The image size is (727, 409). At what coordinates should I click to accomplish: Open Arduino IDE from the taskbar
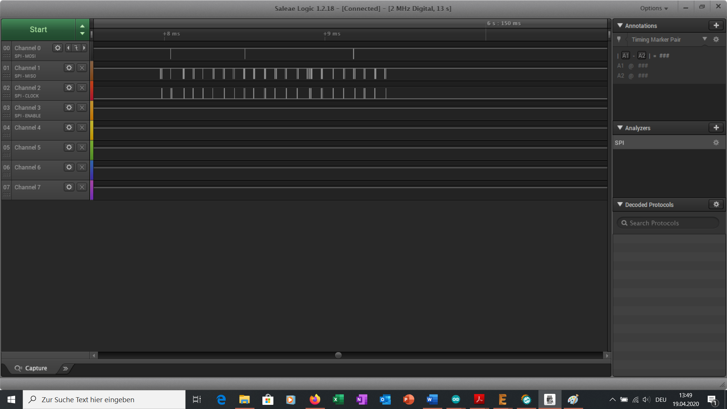[x=456, y=400]
